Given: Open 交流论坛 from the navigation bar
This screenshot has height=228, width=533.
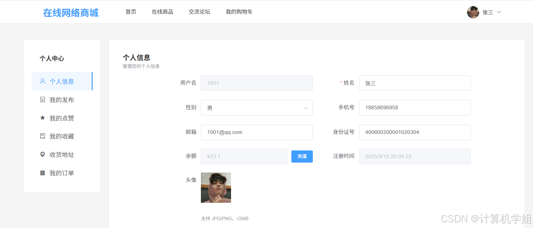Looking at the screenshot, I should pos(199,12).
